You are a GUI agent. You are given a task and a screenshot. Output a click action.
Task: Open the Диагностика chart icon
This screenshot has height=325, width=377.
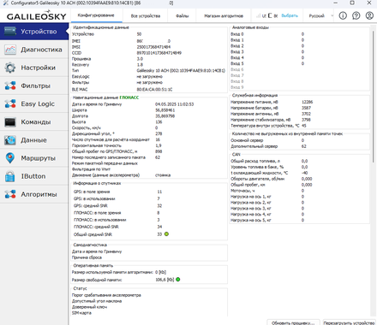click(x=10, y=50)
